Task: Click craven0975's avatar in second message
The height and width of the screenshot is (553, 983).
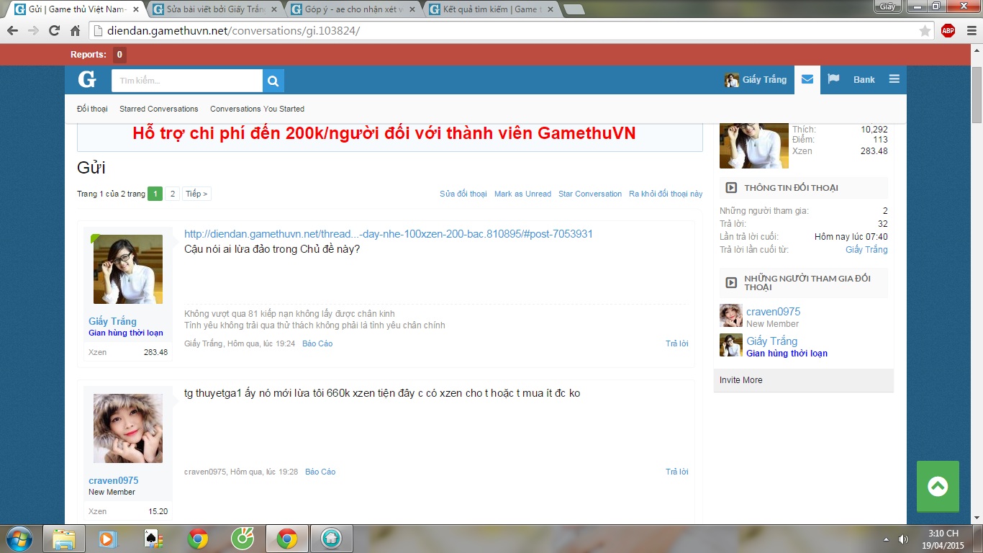Action: (128, 428)
